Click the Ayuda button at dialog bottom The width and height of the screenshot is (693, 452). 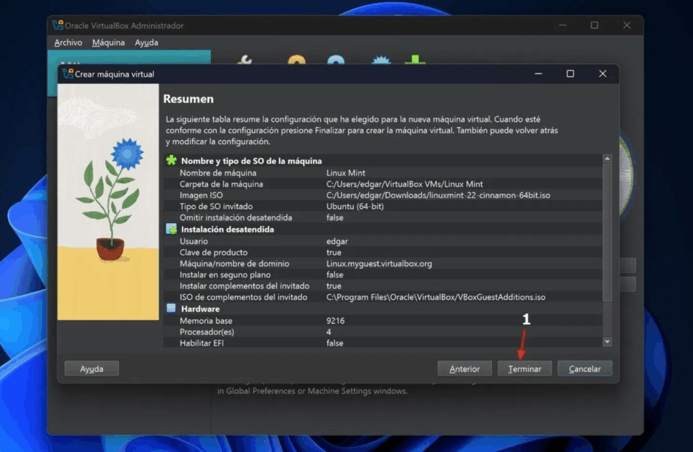coord(91,369)
